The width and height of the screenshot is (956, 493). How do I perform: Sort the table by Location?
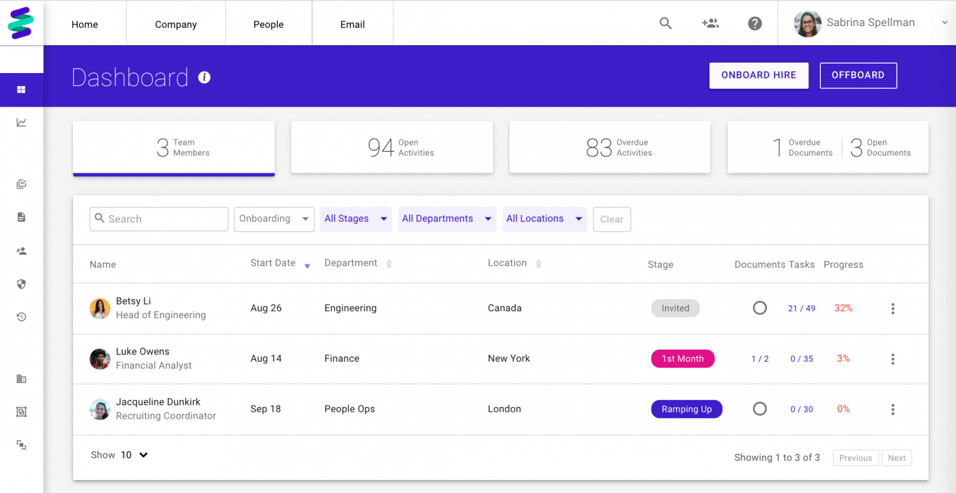pyautogui.click(x=538, y=264)
